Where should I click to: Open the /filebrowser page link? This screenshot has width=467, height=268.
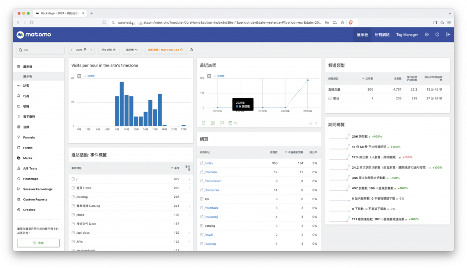213,181
